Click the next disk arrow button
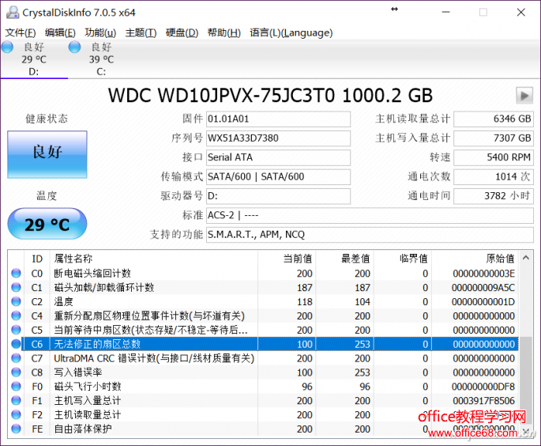 (x=524, y=95)
